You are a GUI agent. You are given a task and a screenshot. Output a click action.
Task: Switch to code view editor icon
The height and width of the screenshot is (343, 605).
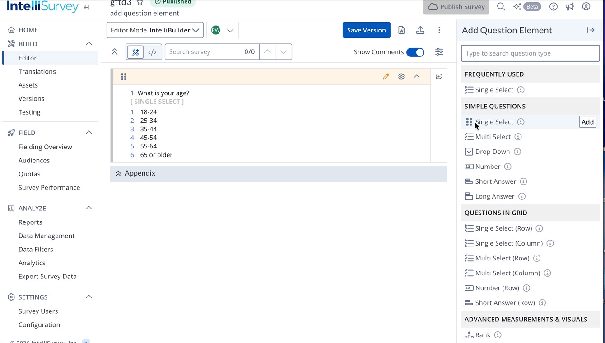[152, 52]
